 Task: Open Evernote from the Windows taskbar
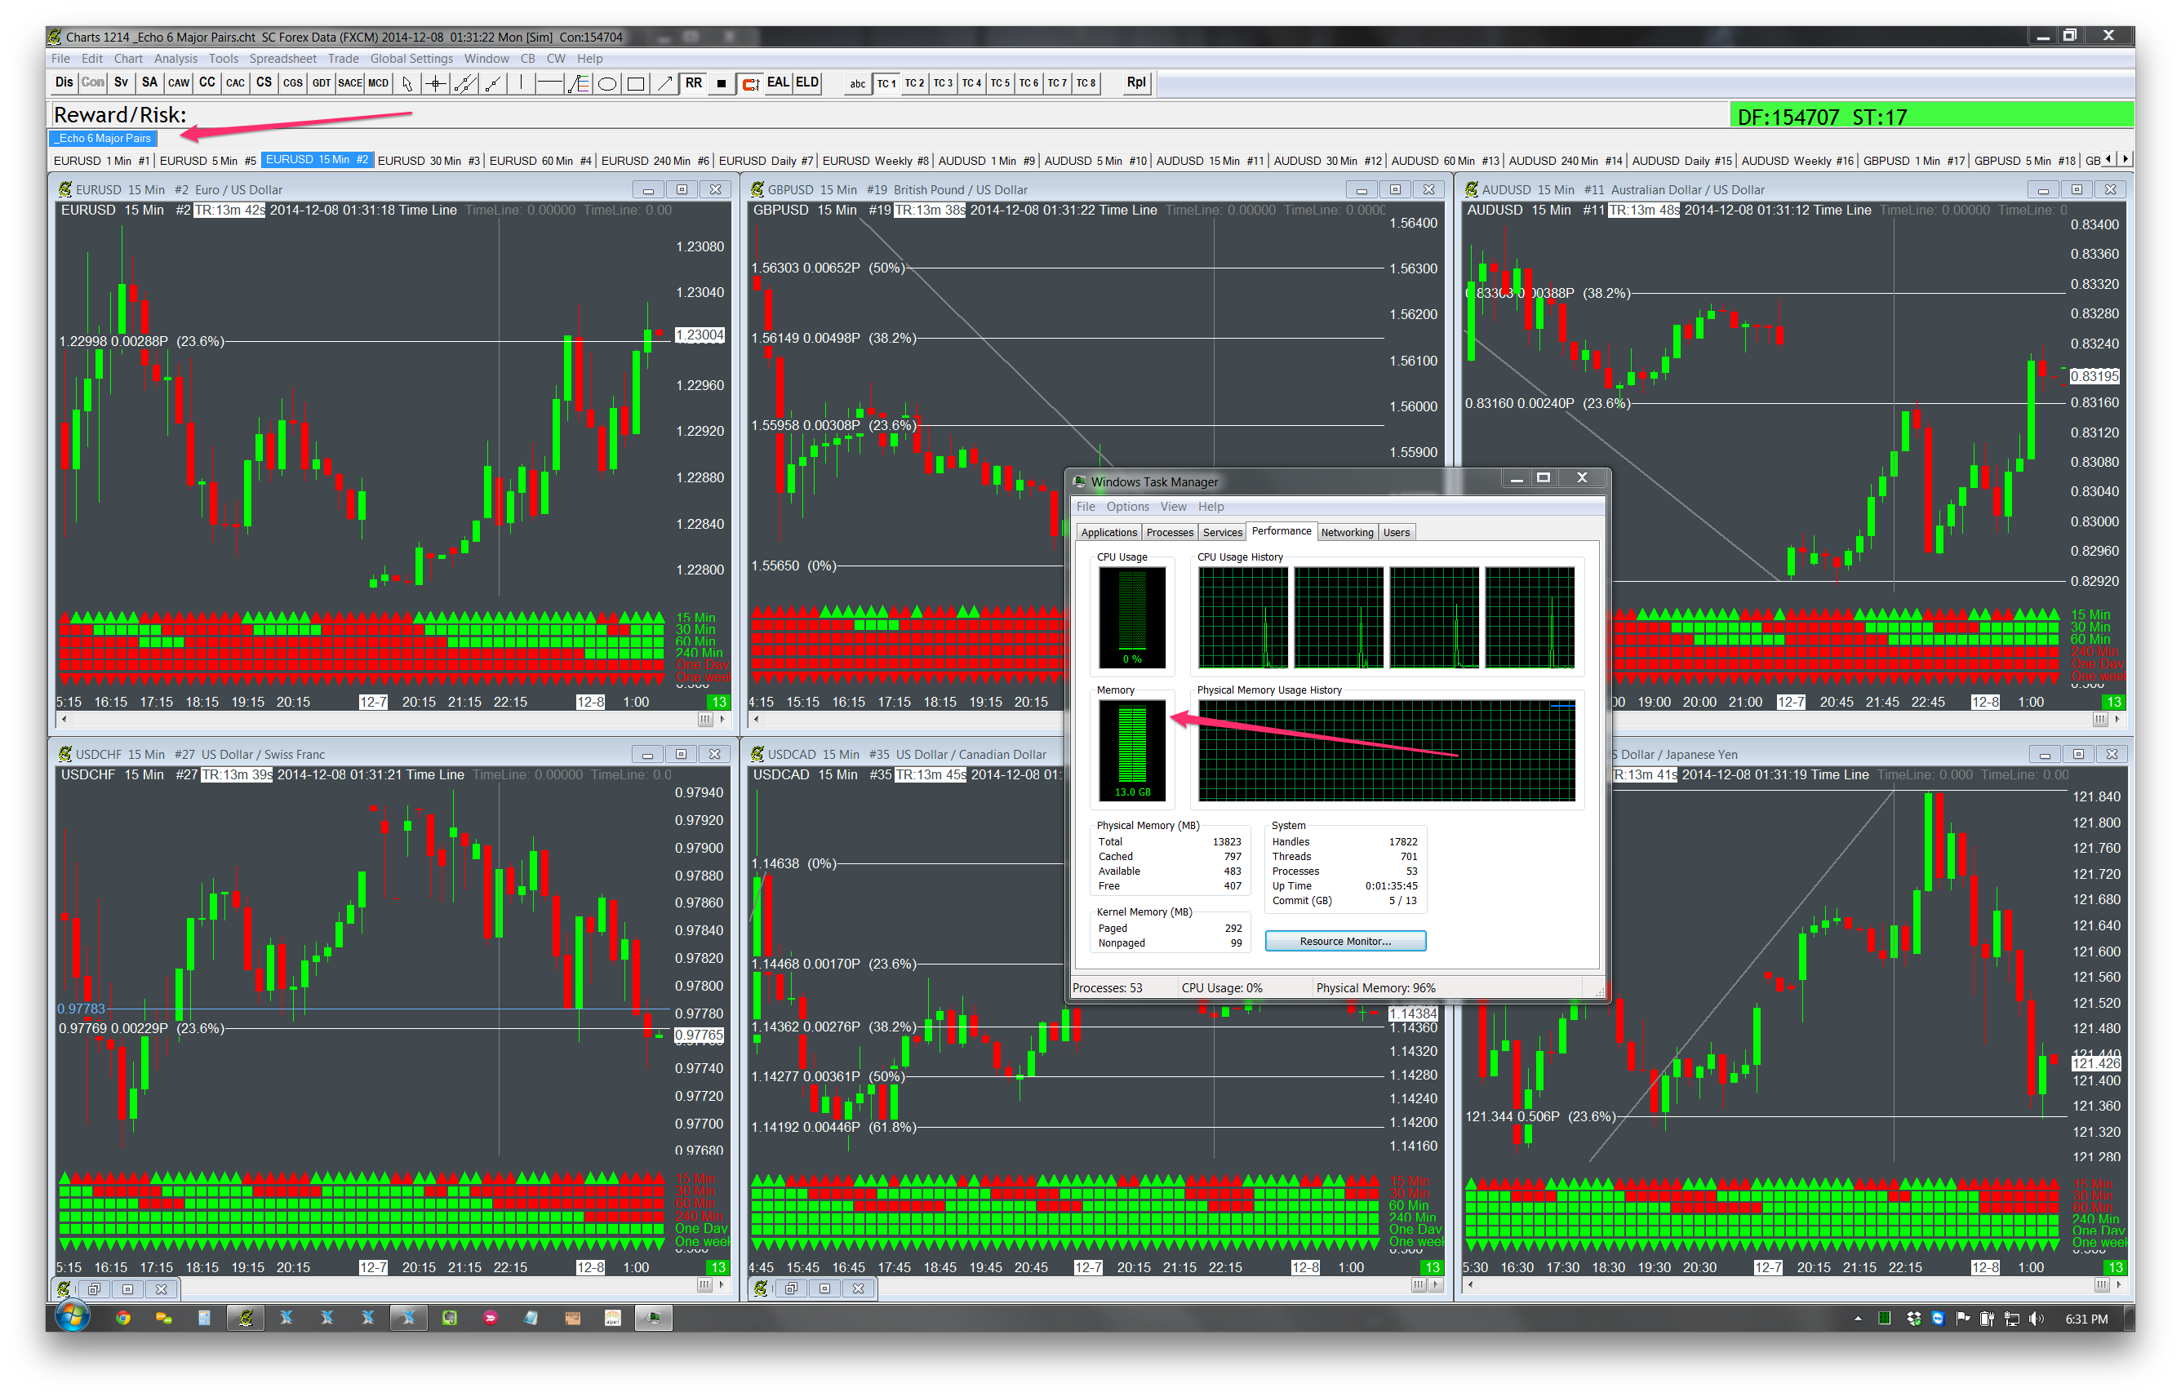(x=449, y=1318)
